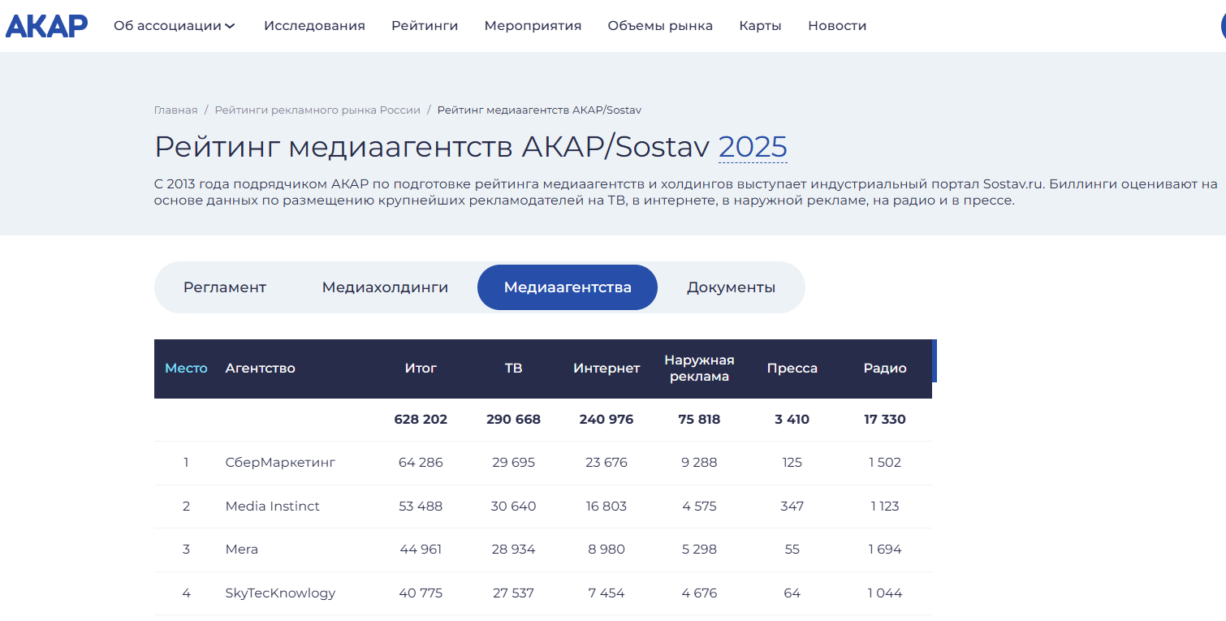This screenshot has height=621, width=1226.
Task: Click SkyTecKnowlogy radio value 1 044
Action: click(885, 593)
